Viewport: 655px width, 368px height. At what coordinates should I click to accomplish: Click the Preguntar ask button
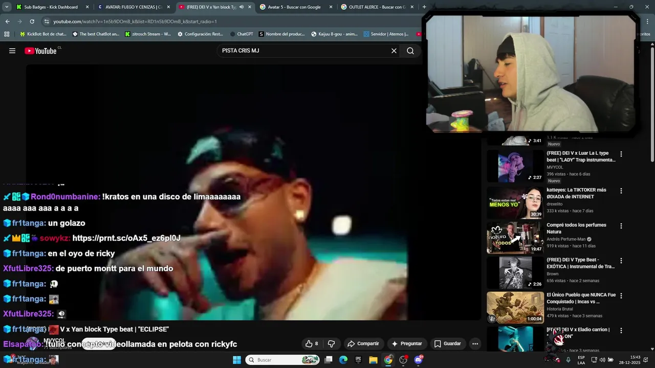[407, 343]
